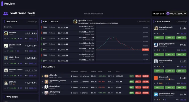Click the @DangWren99757 avatar
The image size is (189, 102).
point(156,45)
